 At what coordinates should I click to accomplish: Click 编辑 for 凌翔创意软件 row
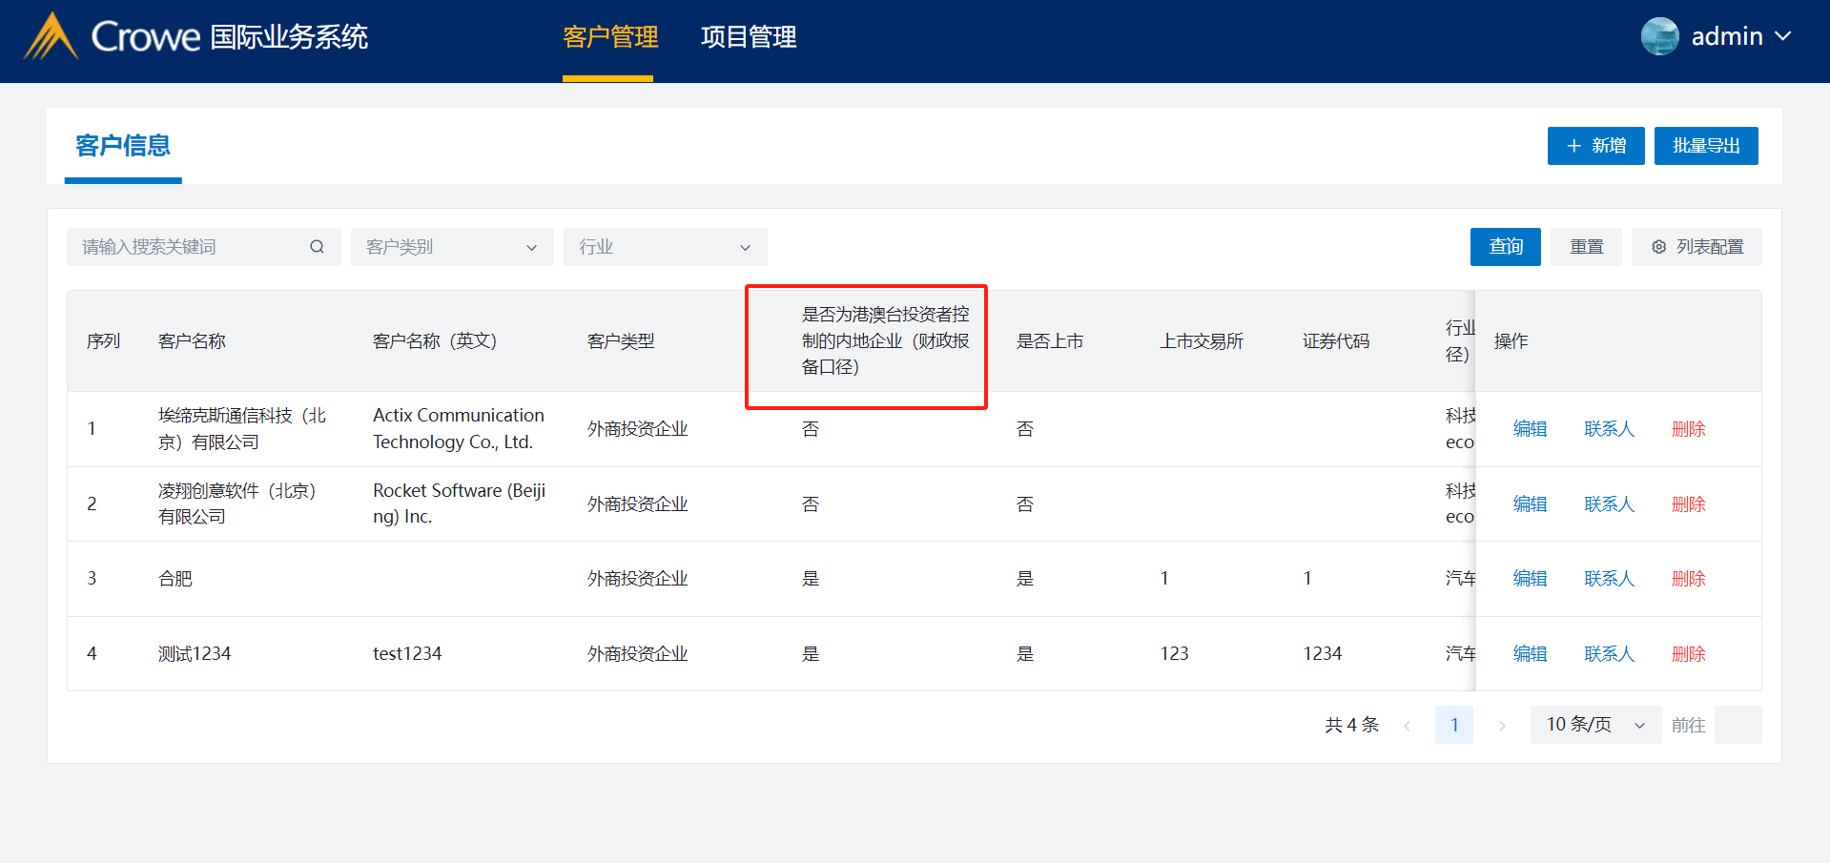(1530, 504)
